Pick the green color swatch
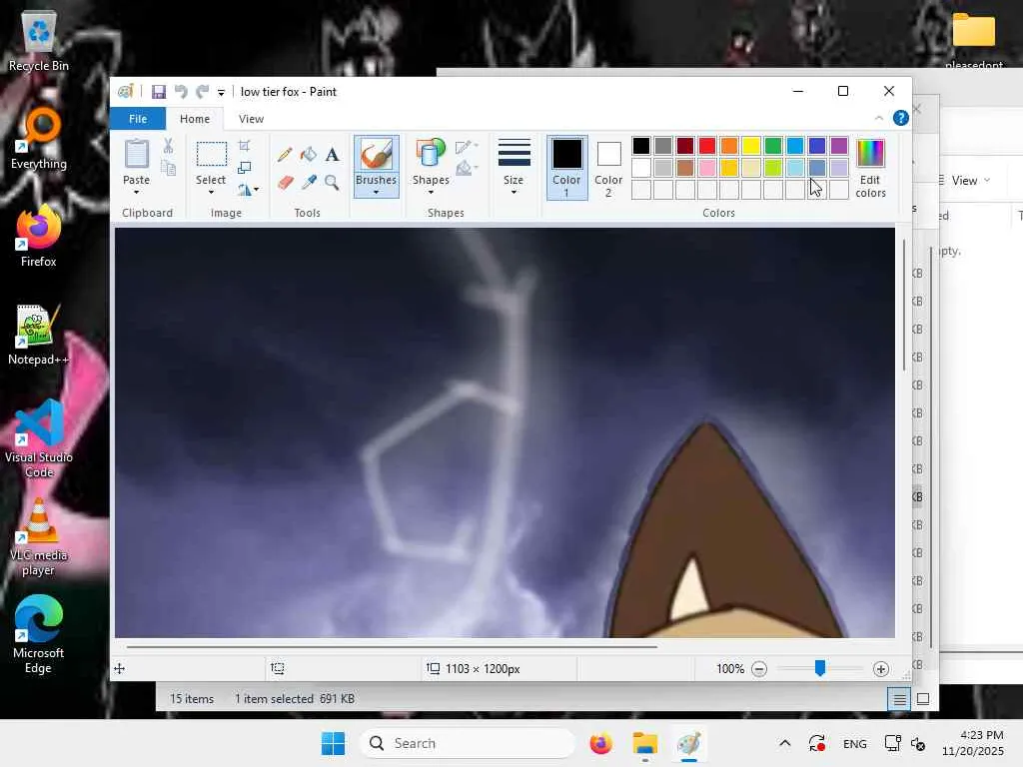This screenshot has height=767, width=1023. 773,146
